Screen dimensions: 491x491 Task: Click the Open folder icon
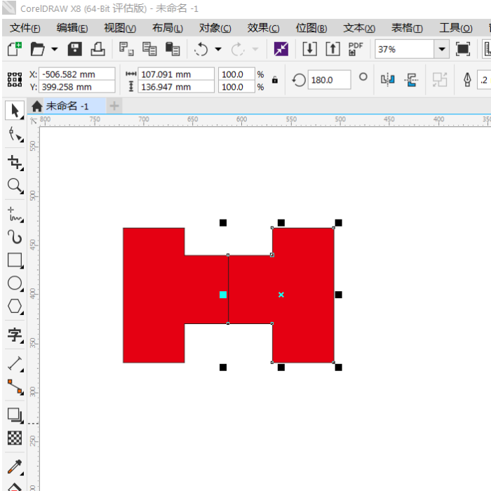click(x=38, y=49)
